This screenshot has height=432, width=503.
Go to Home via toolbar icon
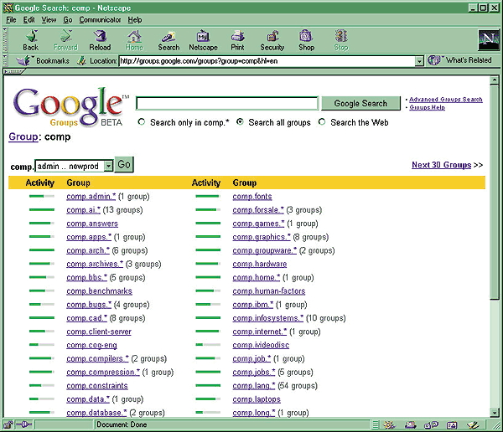click(134, 40)
